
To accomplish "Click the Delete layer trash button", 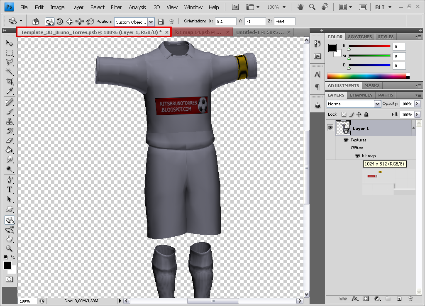I will click(x=410, y=299).
